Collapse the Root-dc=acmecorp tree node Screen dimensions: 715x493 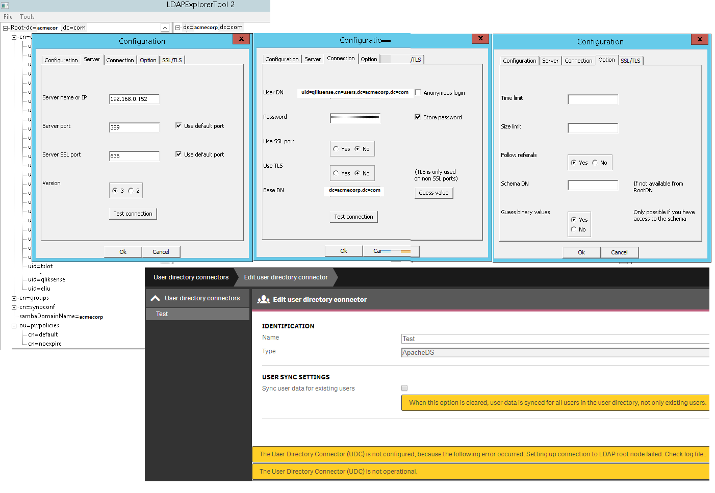pyautogui.click(x=6, y=28)
